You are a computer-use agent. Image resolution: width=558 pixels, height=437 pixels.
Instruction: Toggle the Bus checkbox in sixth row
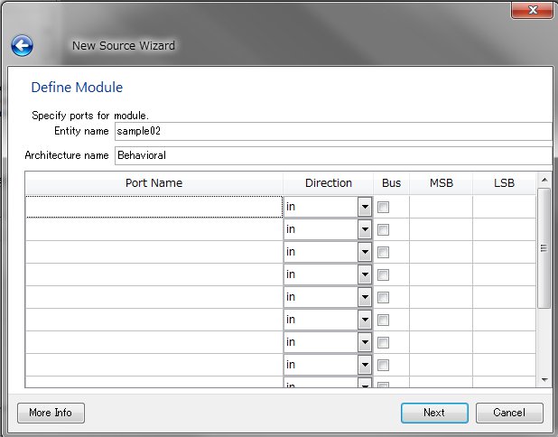click(x=384, y=320)
